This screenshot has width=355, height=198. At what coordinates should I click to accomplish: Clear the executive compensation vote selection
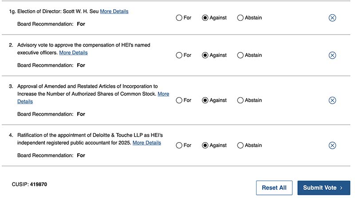[332, 55]
